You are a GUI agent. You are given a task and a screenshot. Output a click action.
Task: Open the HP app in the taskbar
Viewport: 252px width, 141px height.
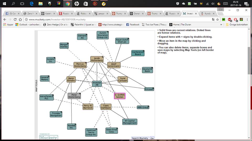pyautogui.click(x=76, y=4)
